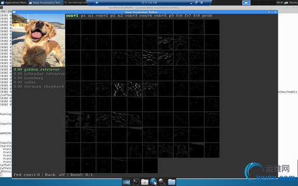Click the magnifying glass search icon
The width and height of the screenshot is (298, 186).
pos(162,182)
